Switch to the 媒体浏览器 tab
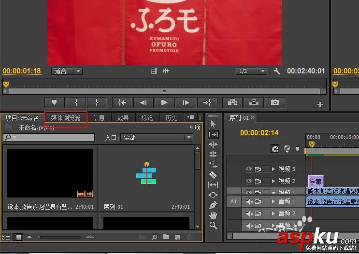Screen dimensions: 359x254 [66, 118]
